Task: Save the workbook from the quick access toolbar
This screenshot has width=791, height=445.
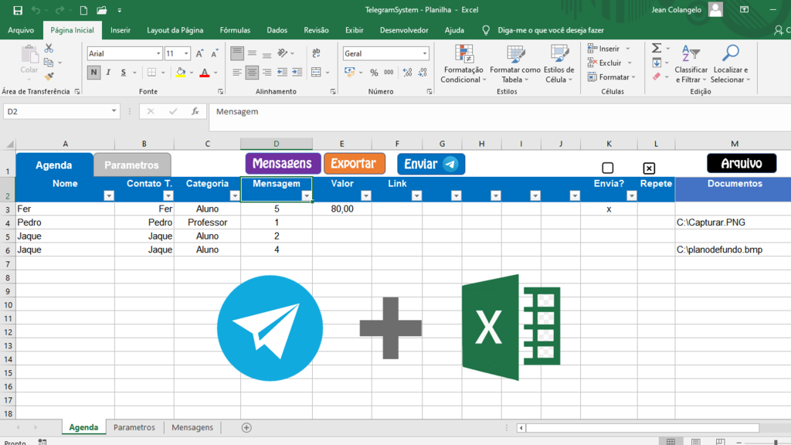Action: coord(18,10)
